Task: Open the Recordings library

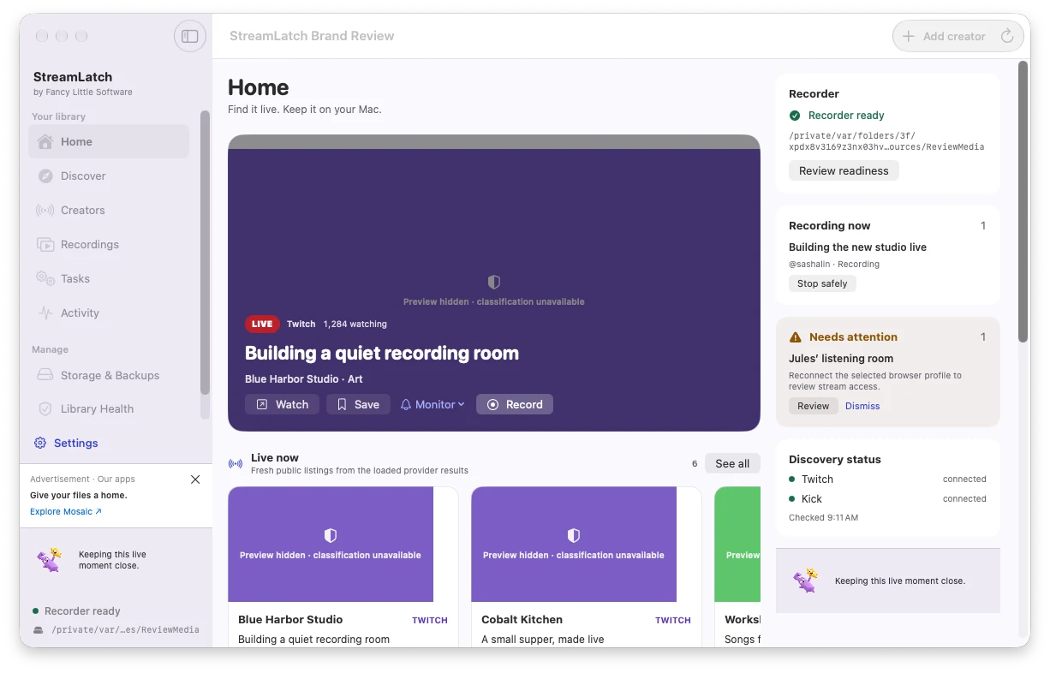Action: (109, 244)
